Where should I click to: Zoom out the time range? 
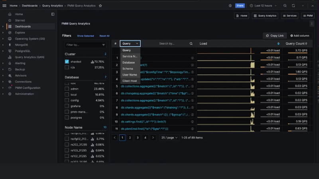[285, 6]
